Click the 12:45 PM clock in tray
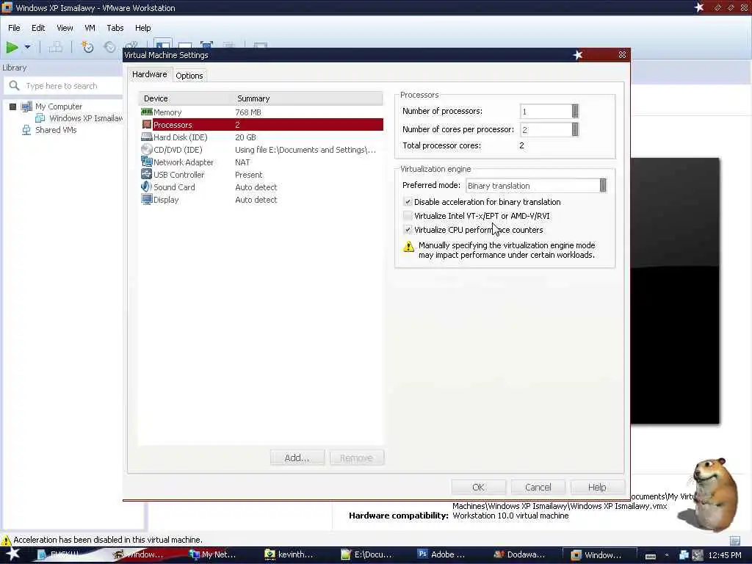Screen dimensions: 752x564 click(x=725, y=555)
